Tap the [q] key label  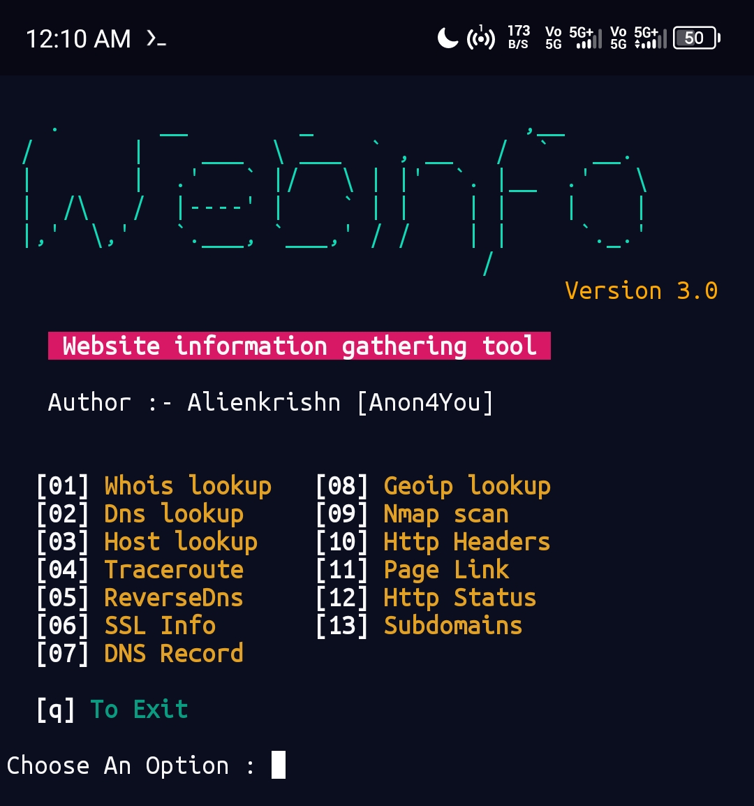coord(56,710)
